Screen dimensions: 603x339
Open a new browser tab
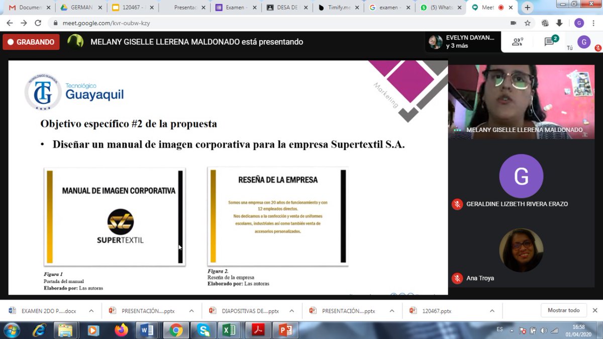coord(527,8)
